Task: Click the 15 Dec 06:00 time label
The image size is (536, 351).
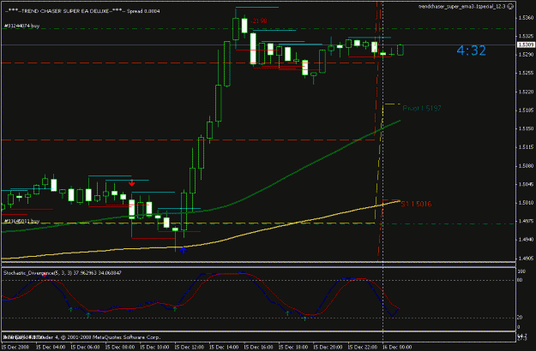Action: (86, 348)
